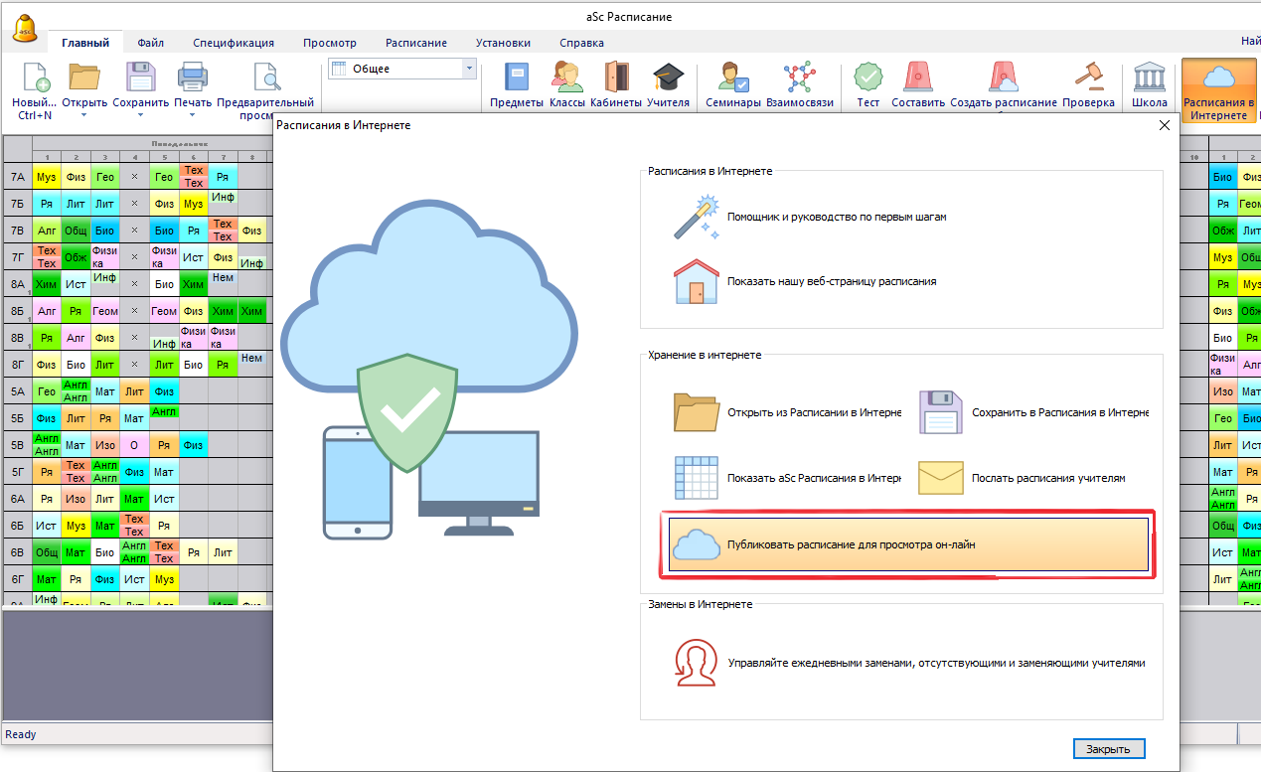Click the Кабинеты (Classrooms) door icon
Image resolution: width=1261 pixels, height=772 pixels.
[616, 78]
